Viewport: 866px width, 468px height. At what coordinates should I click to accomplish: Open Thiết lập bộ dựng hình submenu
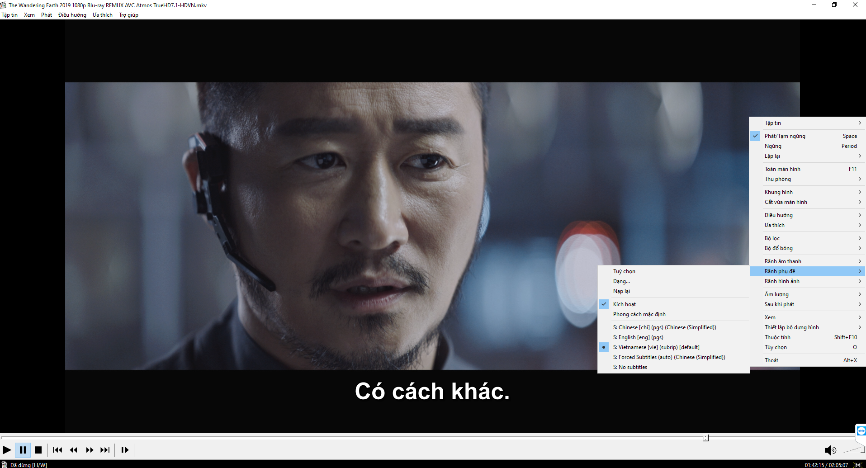808,327
